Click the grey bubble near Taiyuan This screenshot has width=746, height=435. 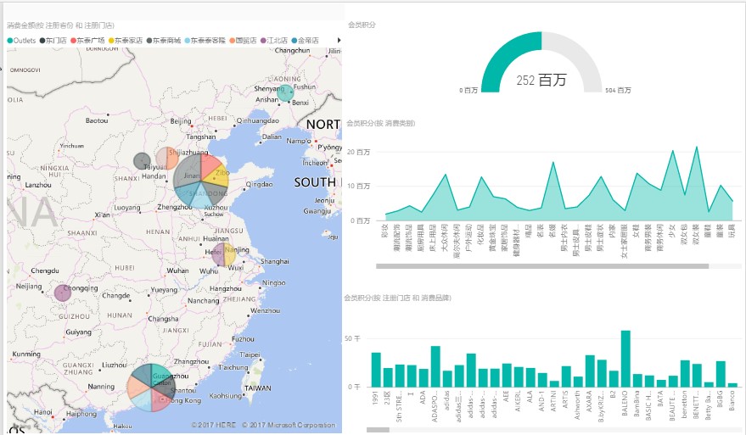[142, 160]
